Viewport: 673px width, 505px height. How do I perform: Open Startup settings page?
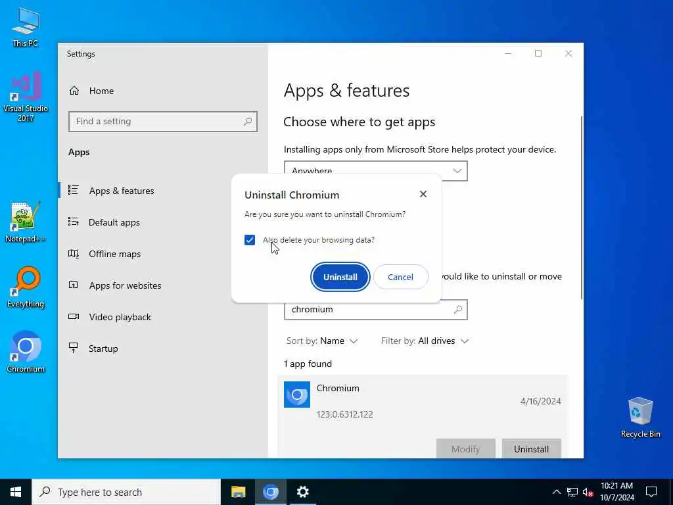[103, 349]
